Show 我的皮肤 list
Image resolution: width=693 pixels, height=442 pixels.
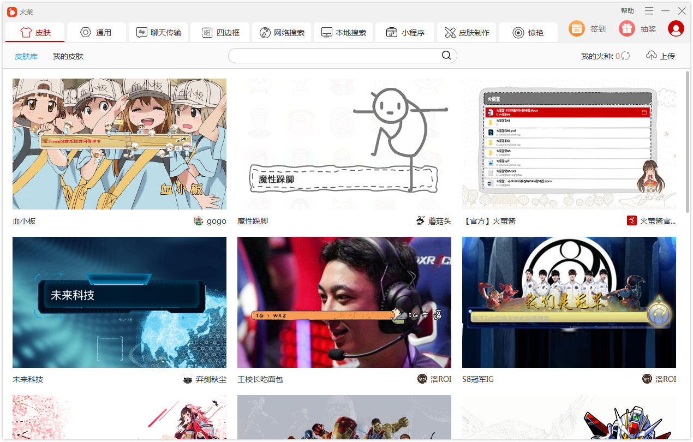pos(68,56)
